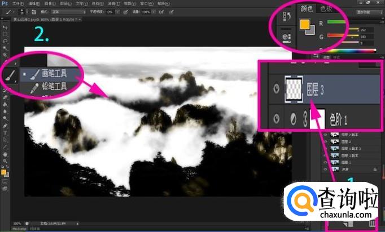The width and height of the screenshot is (385, 232).
Task: Select the Crop tool
Action: click(x=5, y=55)
